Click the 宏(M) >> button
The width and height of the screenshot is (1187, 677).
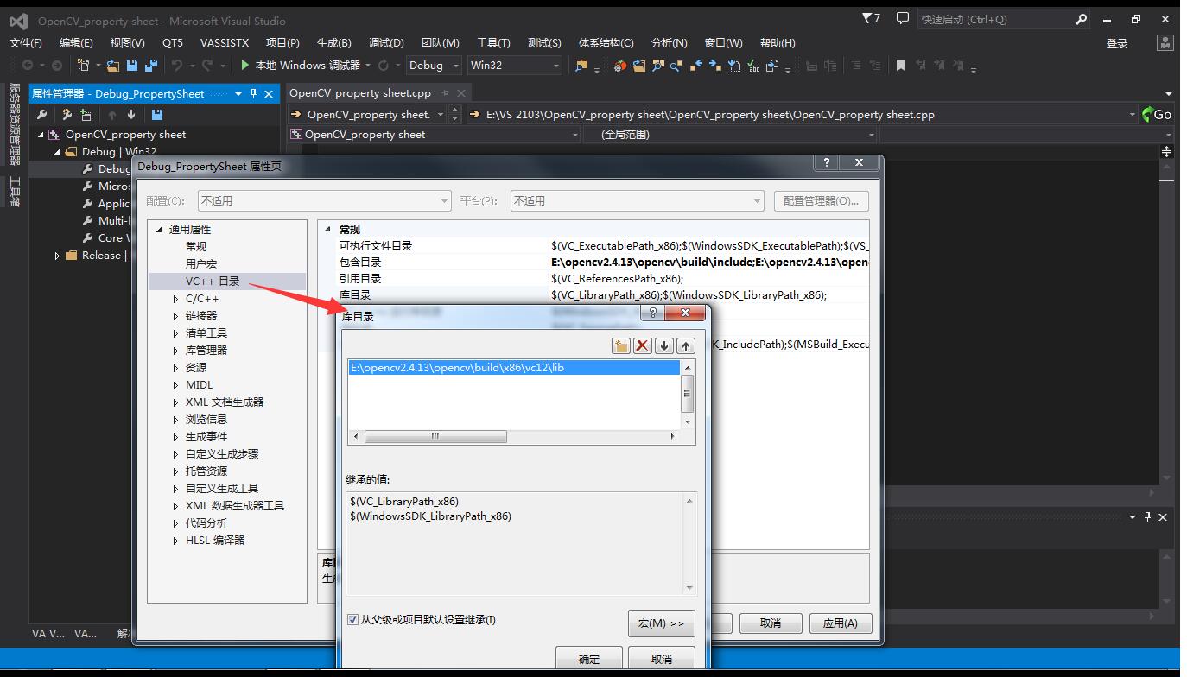662,623
